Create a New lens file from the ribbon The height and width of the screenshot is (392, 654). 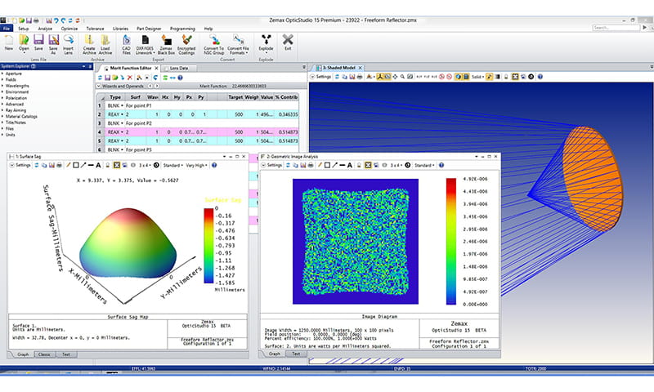pos(9,43)
